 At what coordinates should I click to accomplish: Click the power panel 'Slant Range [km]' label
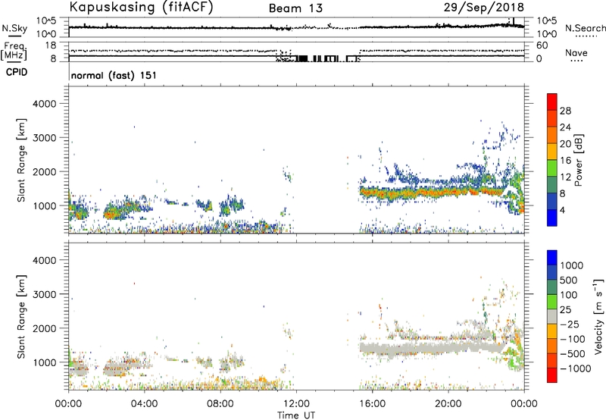21,160
